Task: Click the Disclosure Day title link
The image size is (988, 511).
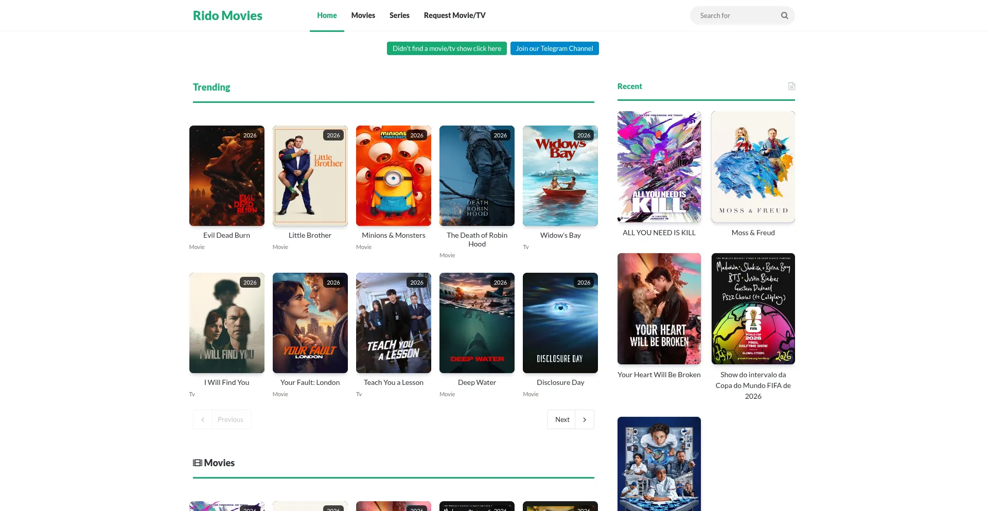Action: coord(560,382)
